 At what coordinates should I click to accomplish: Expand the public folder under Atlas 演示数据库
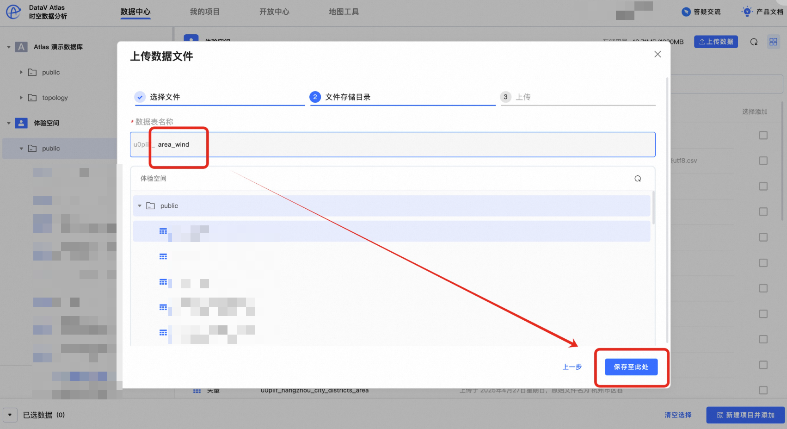(x=21, y=72)
